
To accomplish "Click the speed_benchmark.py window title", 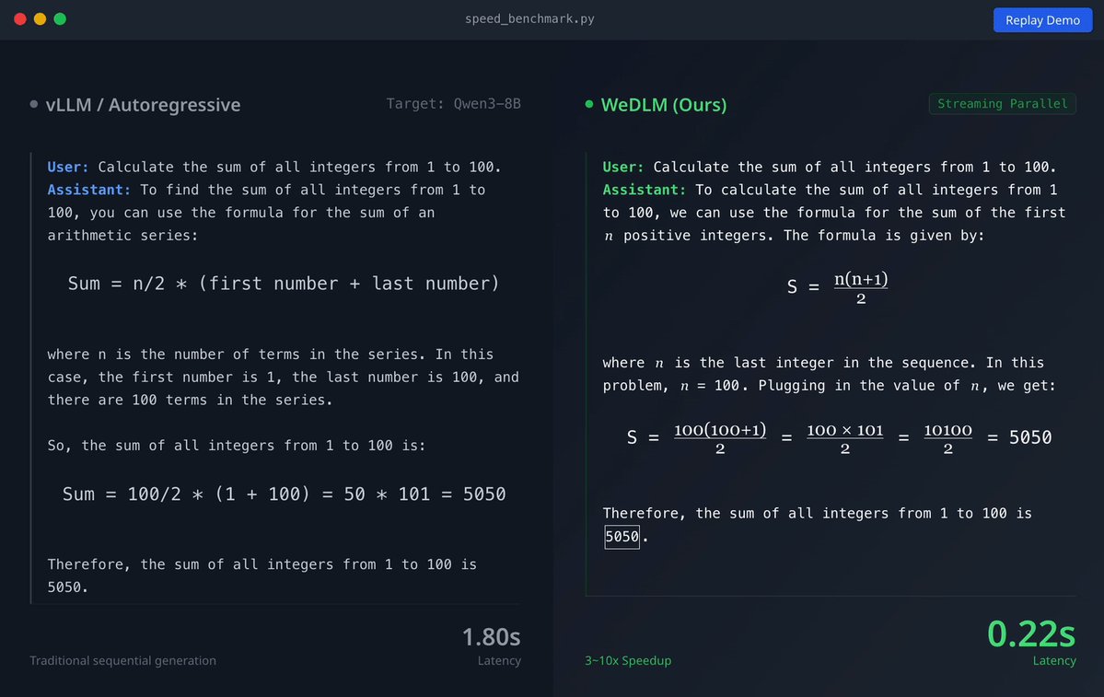I will coord(536,19).
